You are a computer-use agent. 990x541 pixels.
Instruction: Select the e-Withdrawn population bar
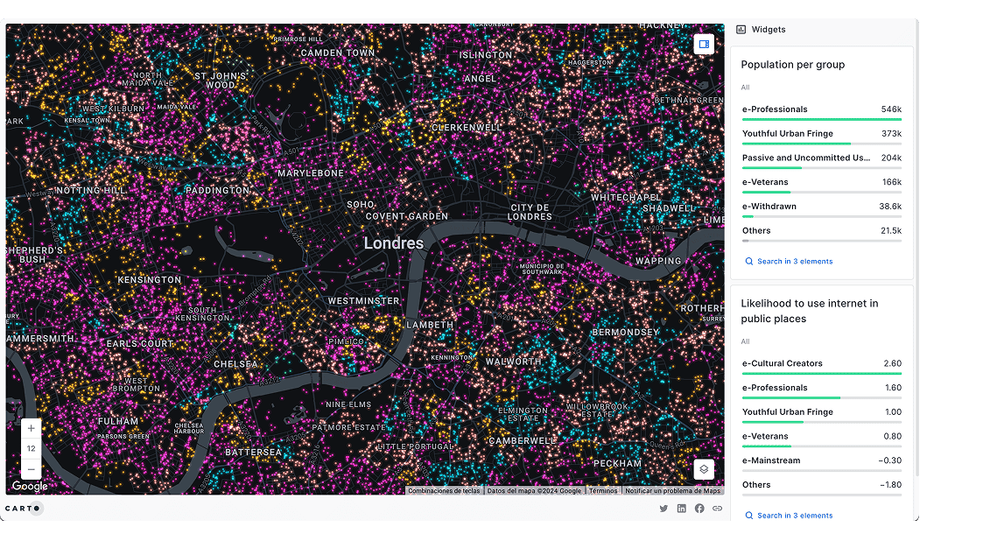(821, 207)
